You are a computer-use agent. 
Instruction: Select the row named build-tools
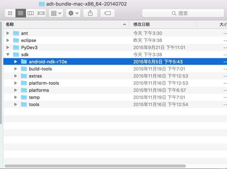[x=115, y=69]
